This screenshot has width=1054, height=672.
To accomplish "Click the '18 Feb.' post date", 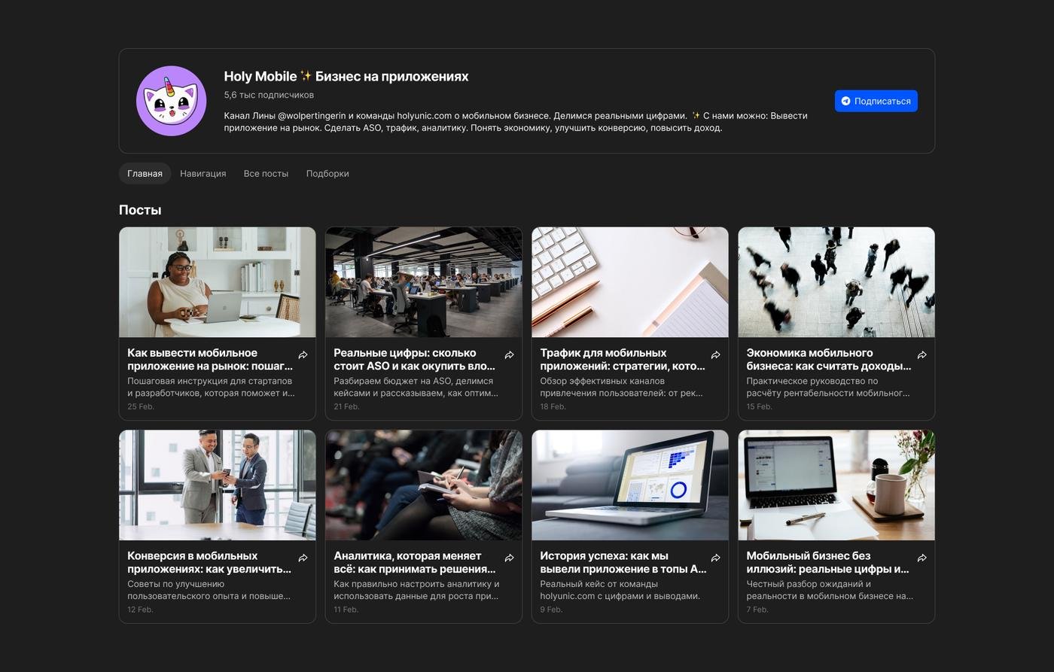I will coord(553,406).
